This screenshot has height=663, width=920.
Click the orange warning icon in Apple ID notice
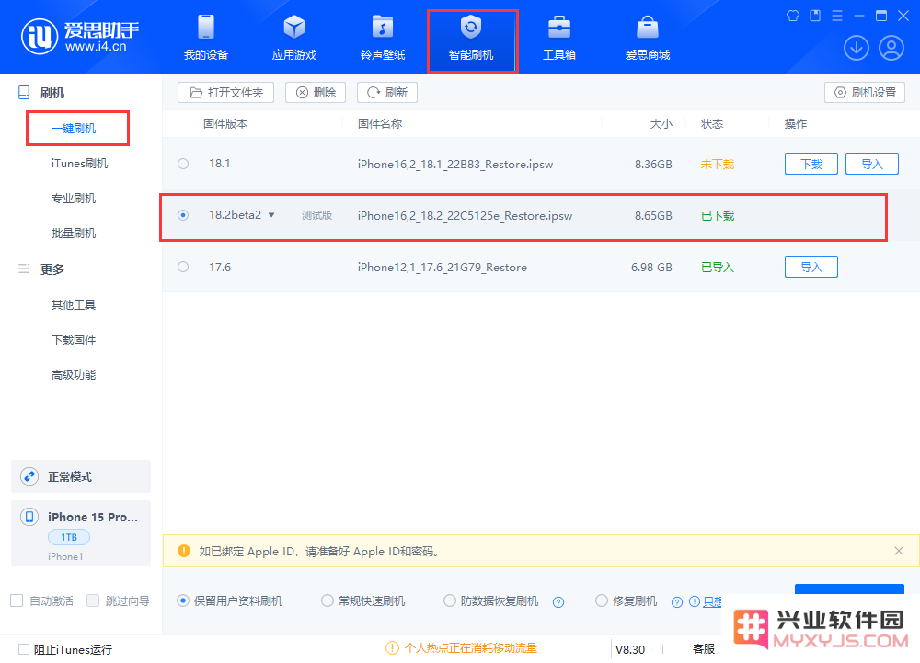[x=184, y=551]
